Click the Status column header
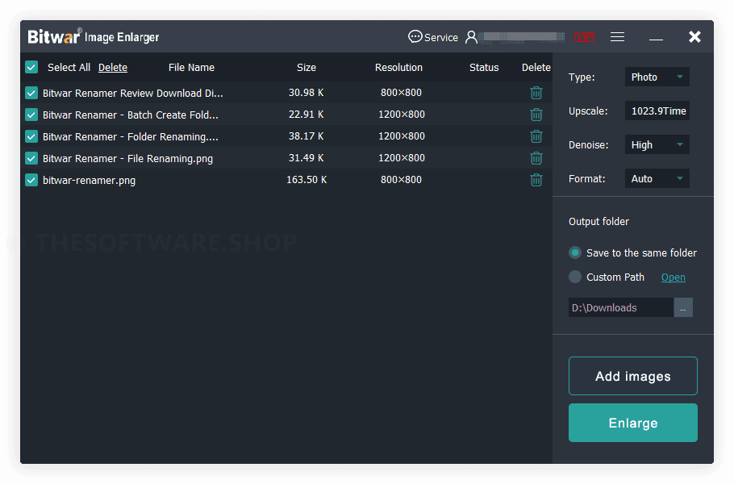 (484, 68)
